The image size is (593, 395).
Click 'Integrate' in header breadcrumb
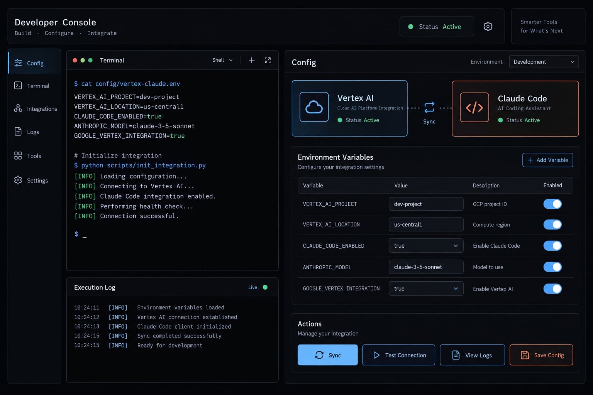pos(102,33)
